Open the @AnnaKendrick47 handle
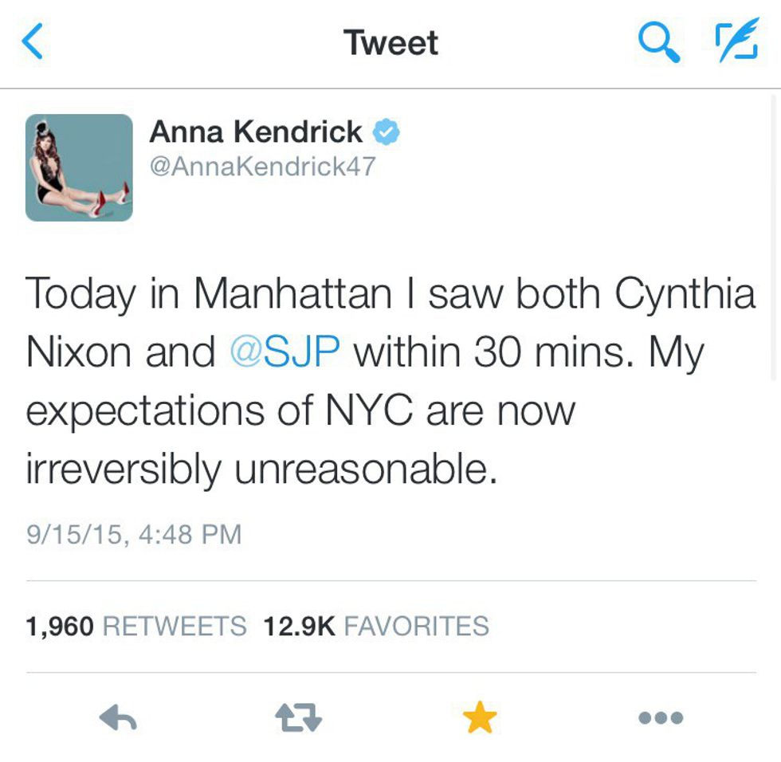The height and width of the screenshot is (762, 781). (262, 167)
